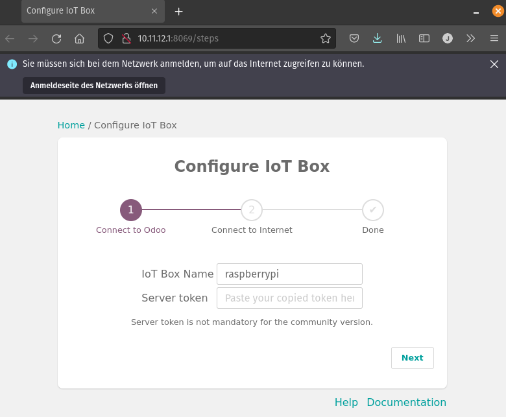Open a new tab with plus button
506x417 pixels.
pyautogui.click(x=178, y=12)
